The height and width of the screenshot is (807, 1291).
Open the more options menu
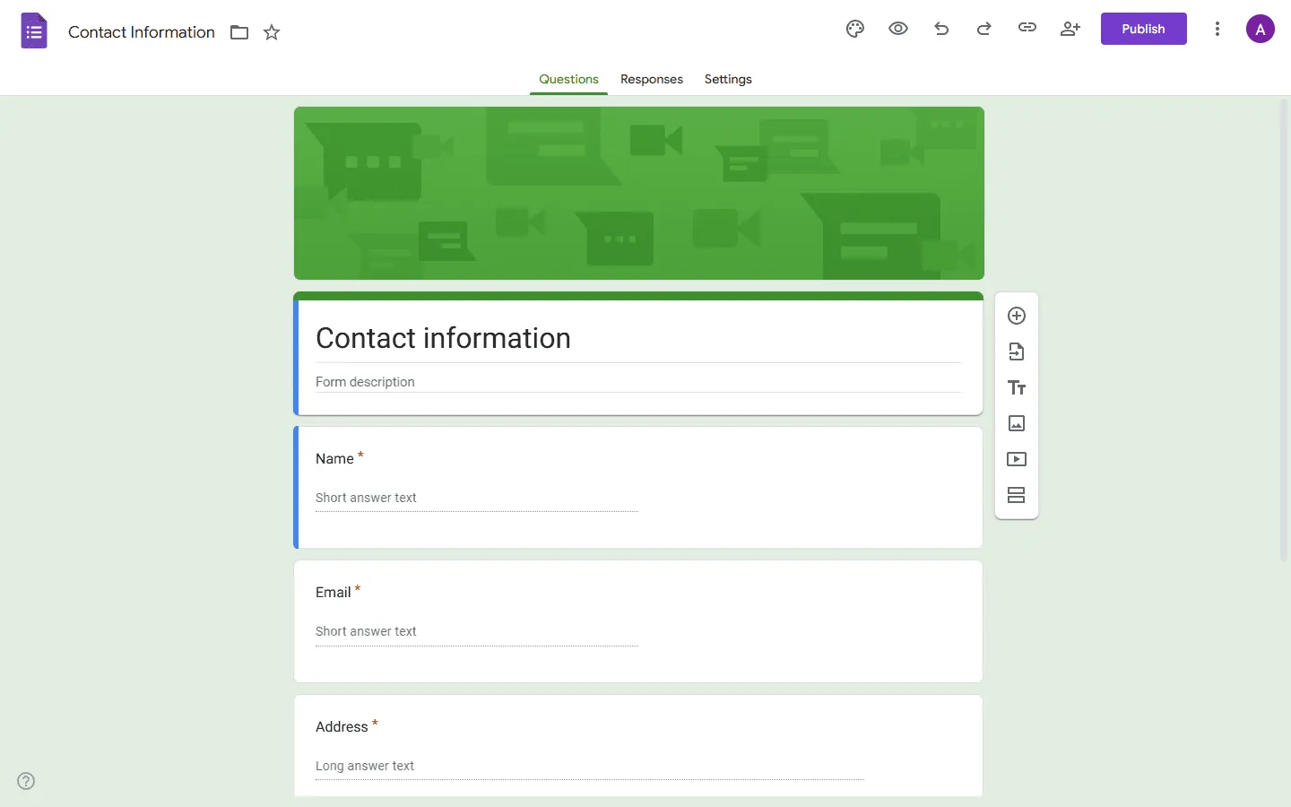pyautogui.click(x=1217, y=29)
